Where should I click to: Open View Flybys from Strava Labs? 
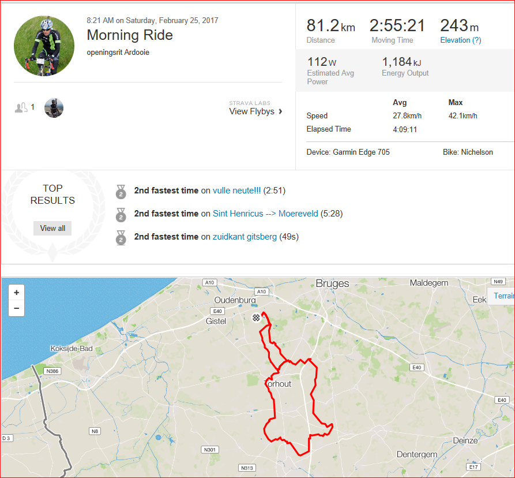(251, 111)
